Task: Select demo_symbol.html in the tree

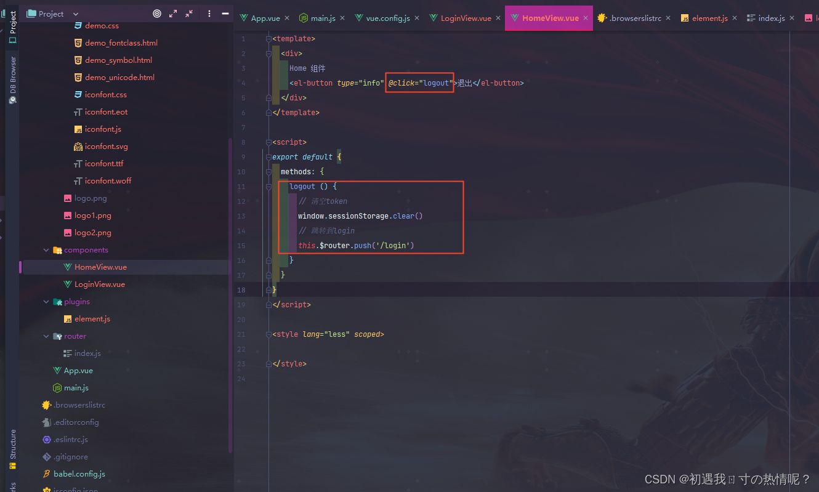Action: pyautogui.click(x=118, y=60)
